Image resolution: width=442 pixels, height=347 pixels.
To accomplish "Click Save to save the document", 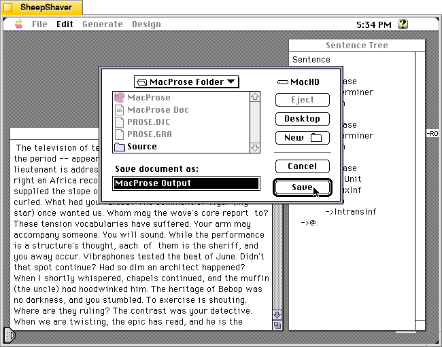I will [x=303, y=187].
